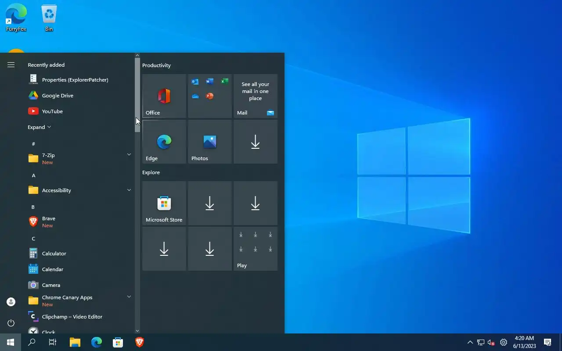This screenshot has height=351, width=562.
Task: Show hidden tray icons chevron
Action: (x=470, y=342)
